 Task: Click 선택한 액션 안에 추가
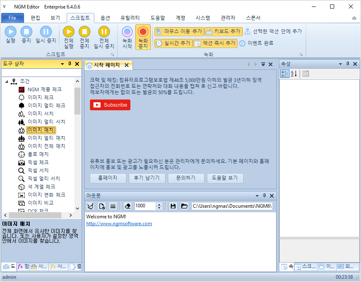point(273,32)
